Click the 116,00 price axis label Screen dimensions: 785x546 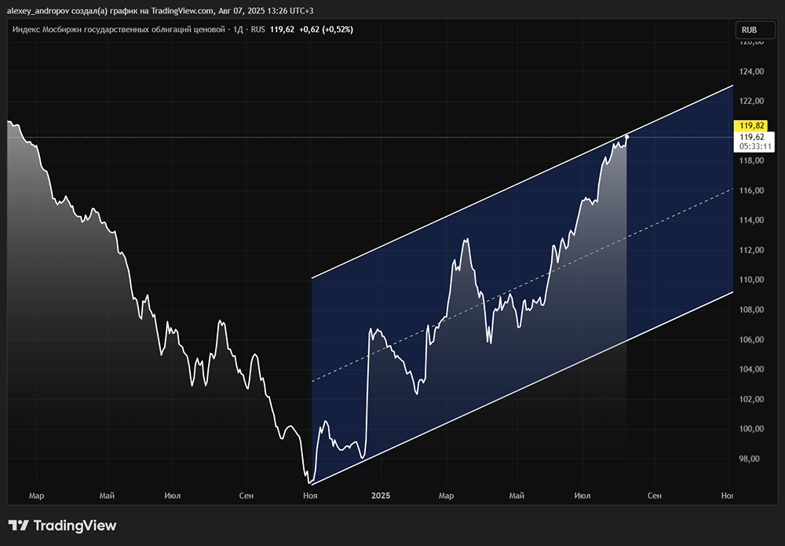click(x=752, y=190)
